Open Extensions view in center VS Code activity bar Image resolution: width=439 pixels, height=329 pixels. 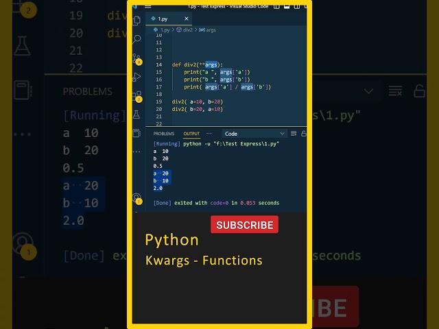point(137,96)
